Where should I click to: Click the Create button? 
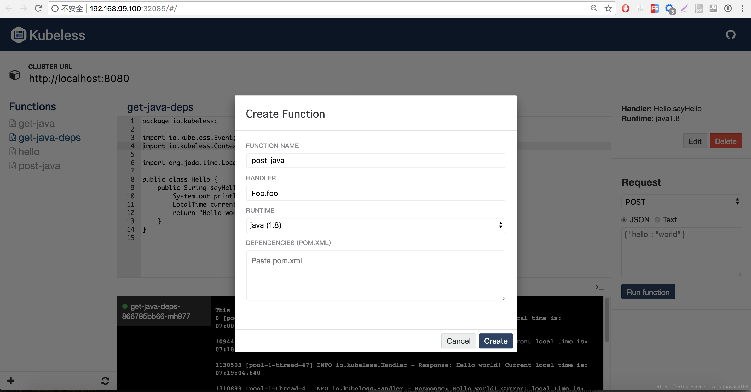pyautogui.click(x=495, y=341)
